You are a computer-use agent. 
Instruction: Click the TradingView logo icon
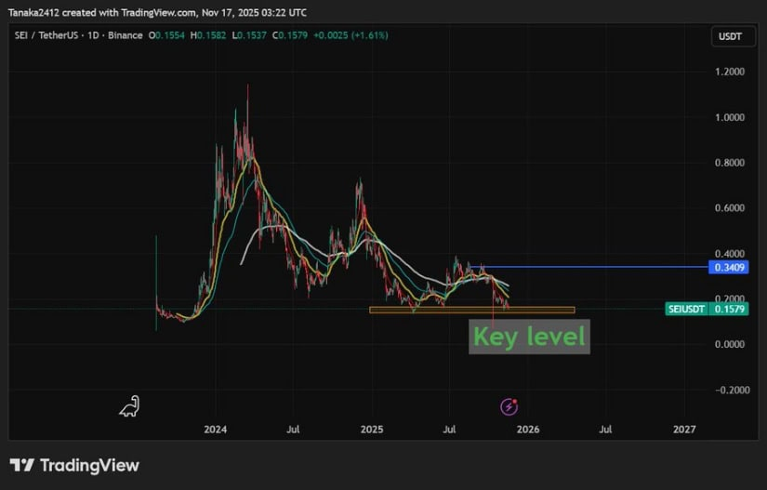pyautogui.click(x=22, y=465)
